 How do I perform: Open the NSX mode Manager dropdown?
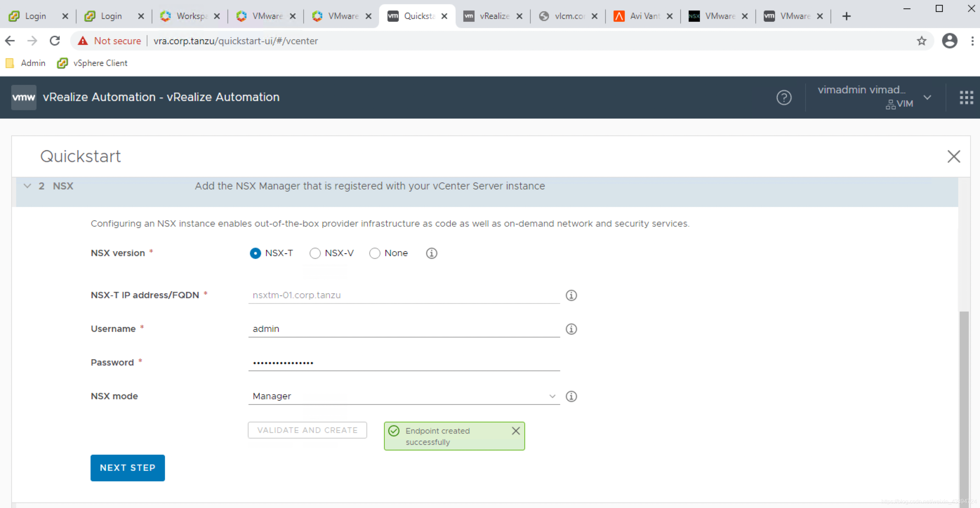(x=403, y=396)
